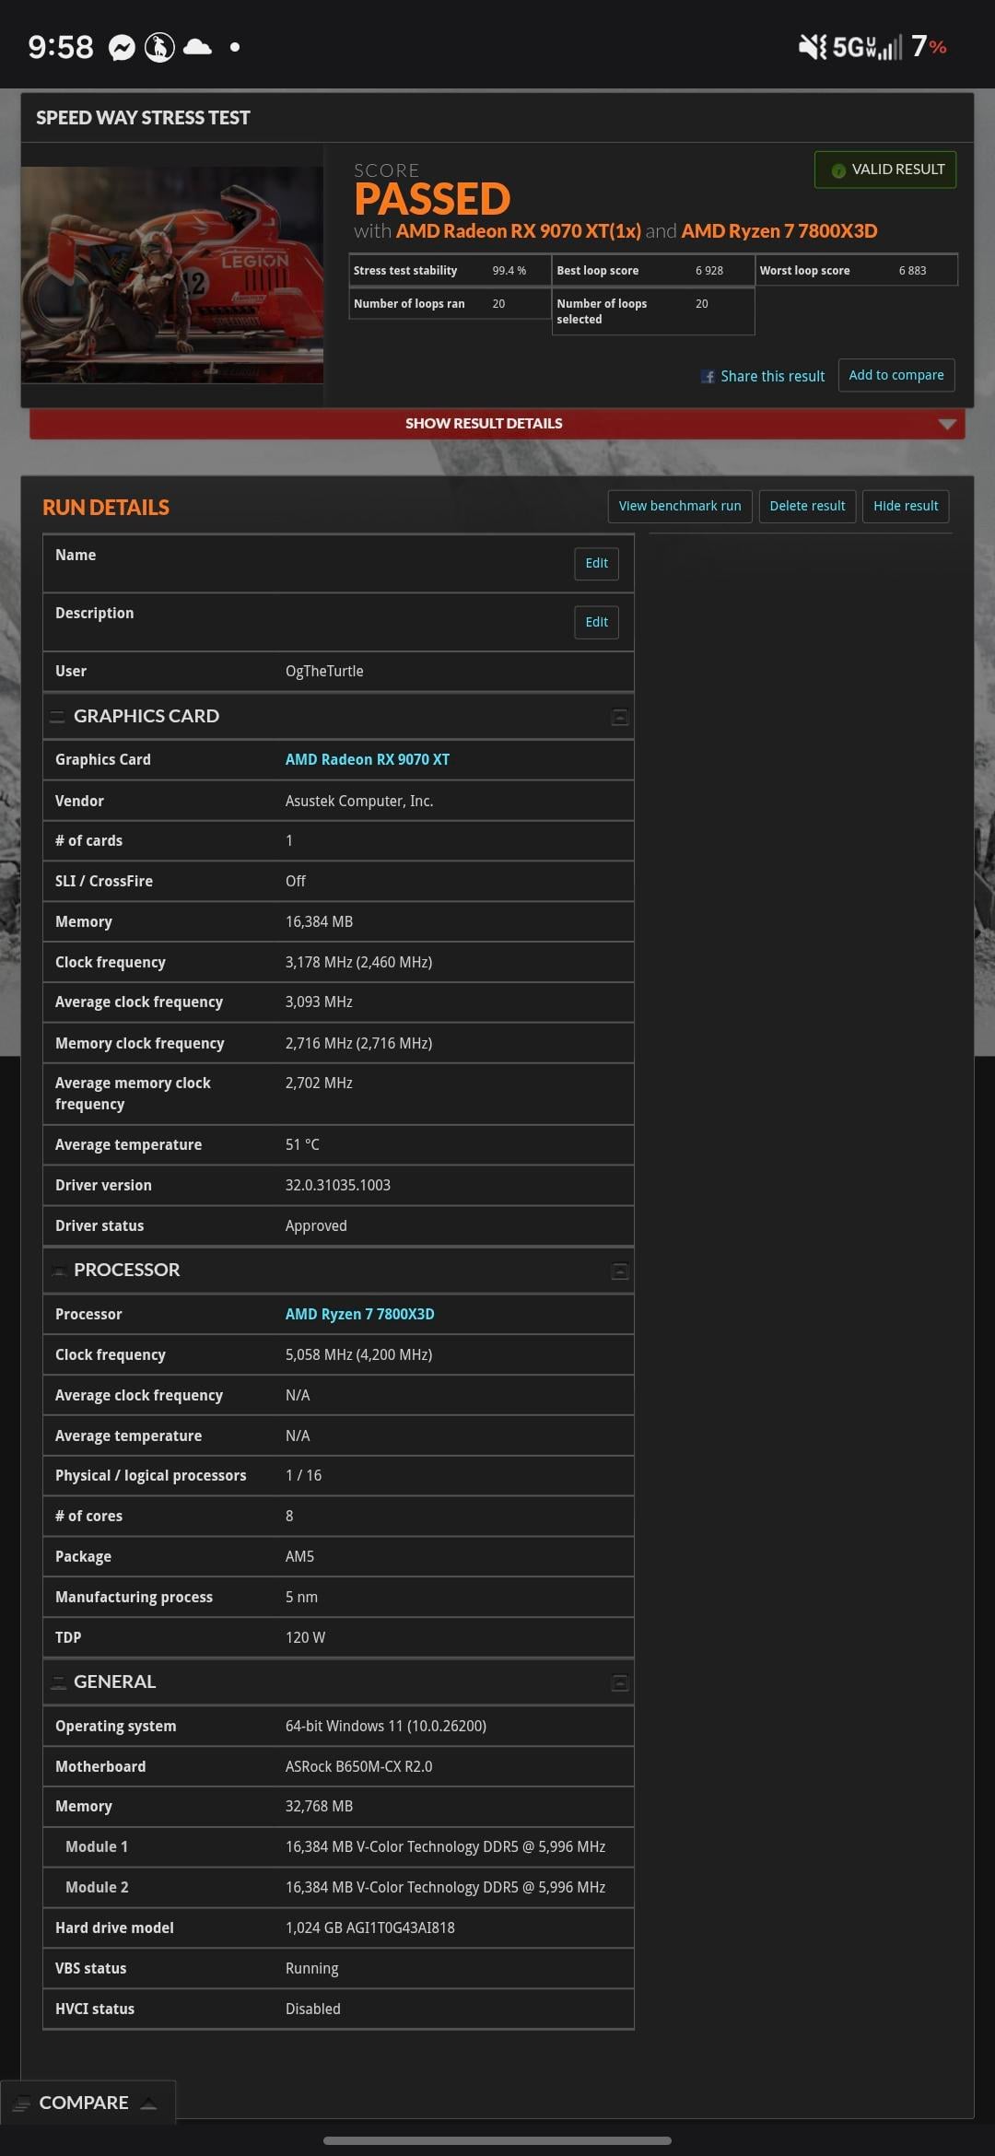
Task: Open the Compare panel at bottom
Action: coord(88,2103)
